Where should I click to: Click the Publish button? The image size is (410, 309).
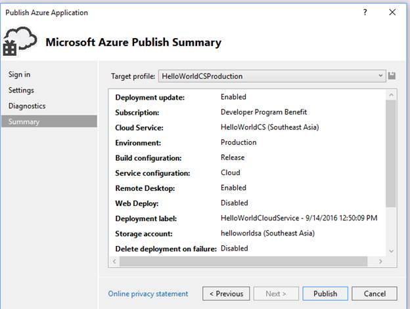click(x=325, y=294)
